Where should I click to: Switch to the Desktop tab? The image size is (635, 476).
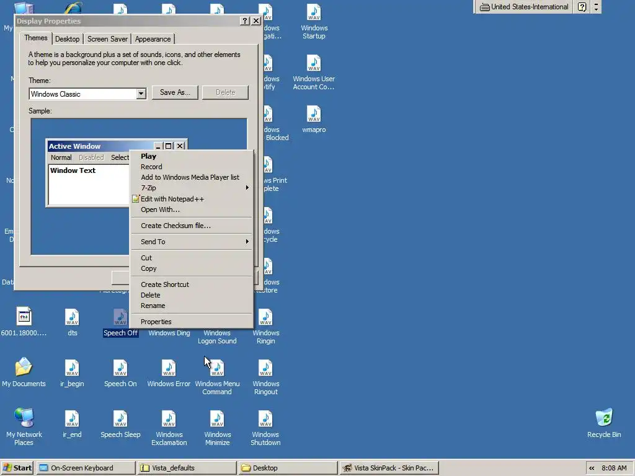[x=67, y=39]
